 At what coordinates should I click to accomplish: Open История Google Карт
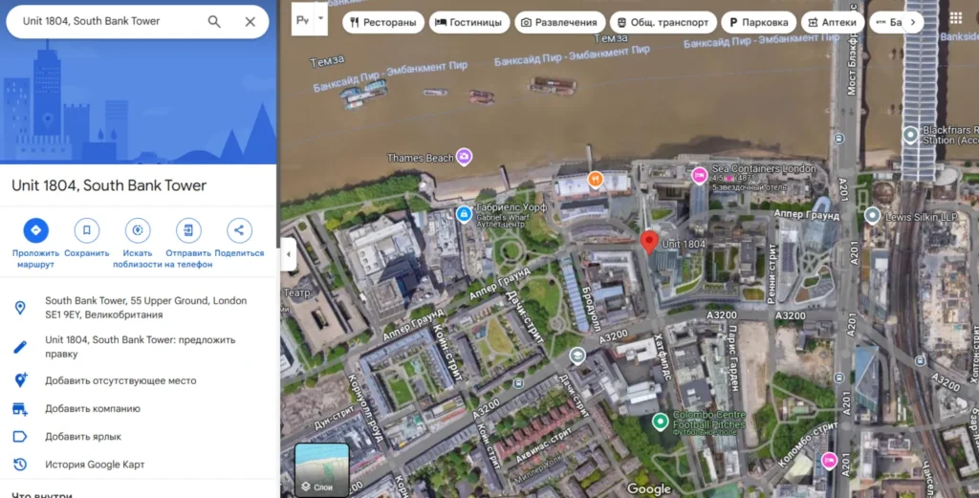[95, 465]
